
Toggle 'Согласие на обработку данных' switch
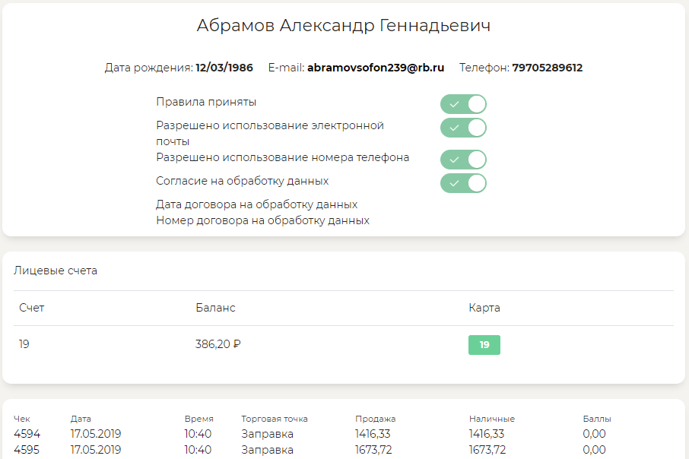tap(463, 183)
